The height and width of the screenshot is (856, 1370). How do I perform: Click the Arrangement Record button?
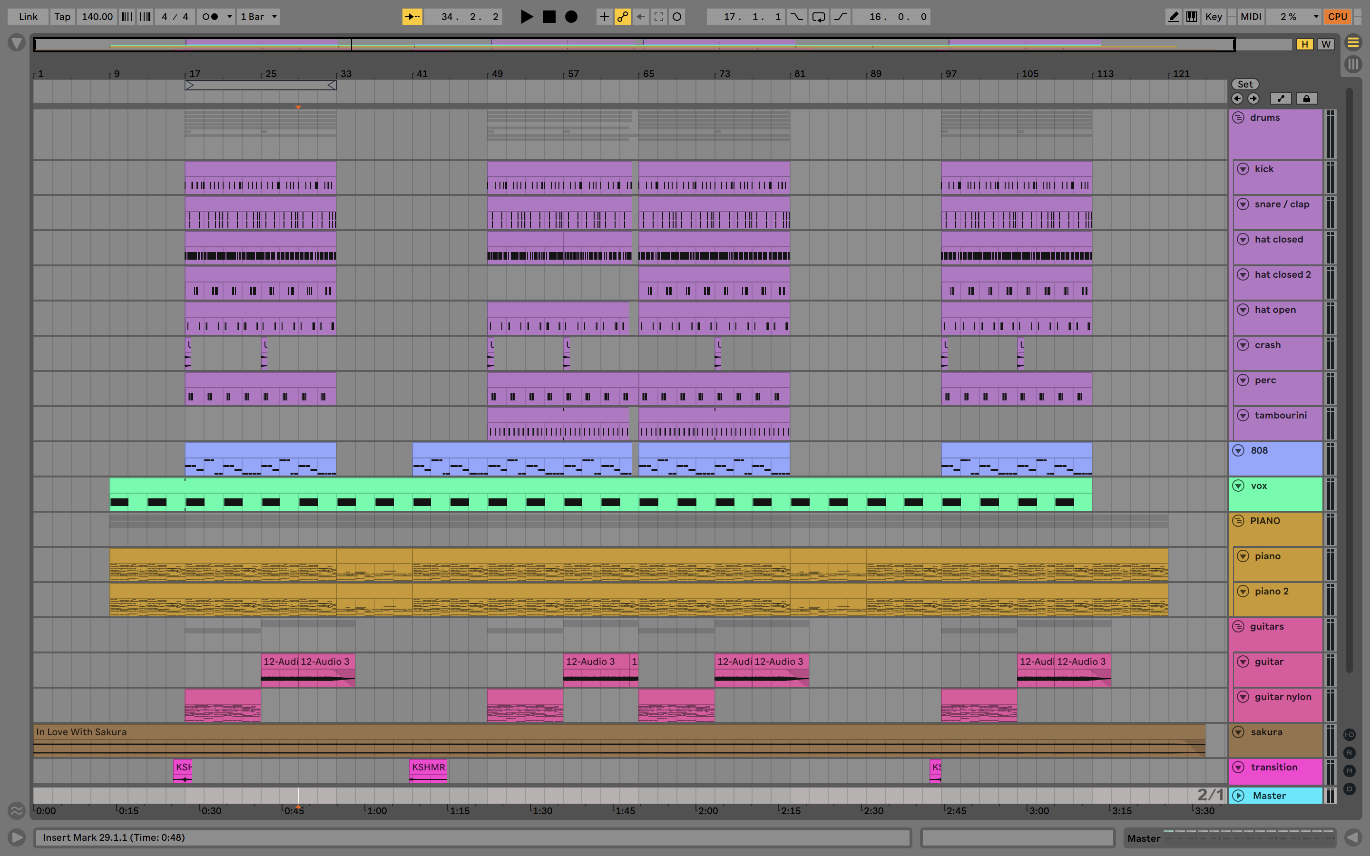point(571,17)
